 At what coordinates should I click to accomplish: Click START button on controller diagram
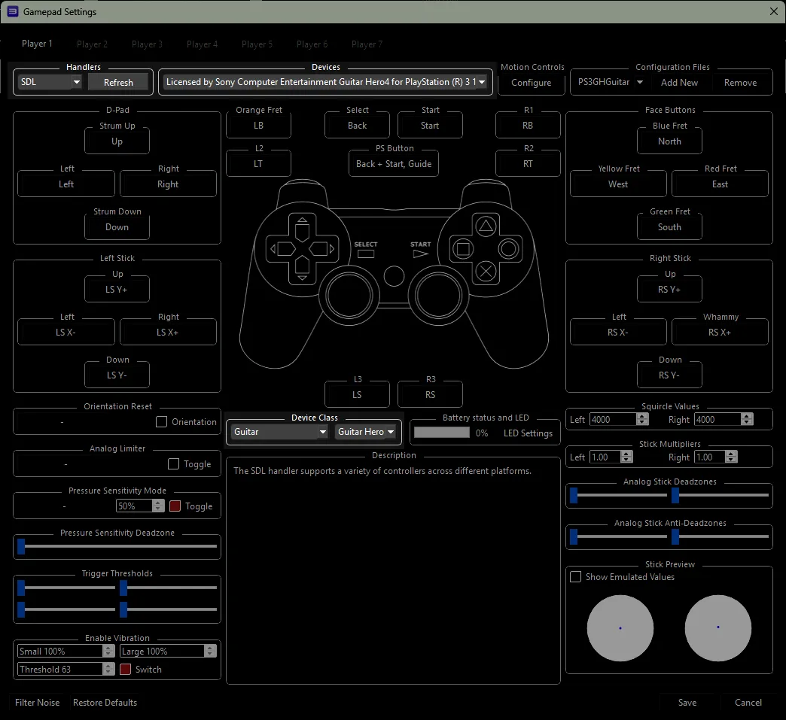click(421, 254)
